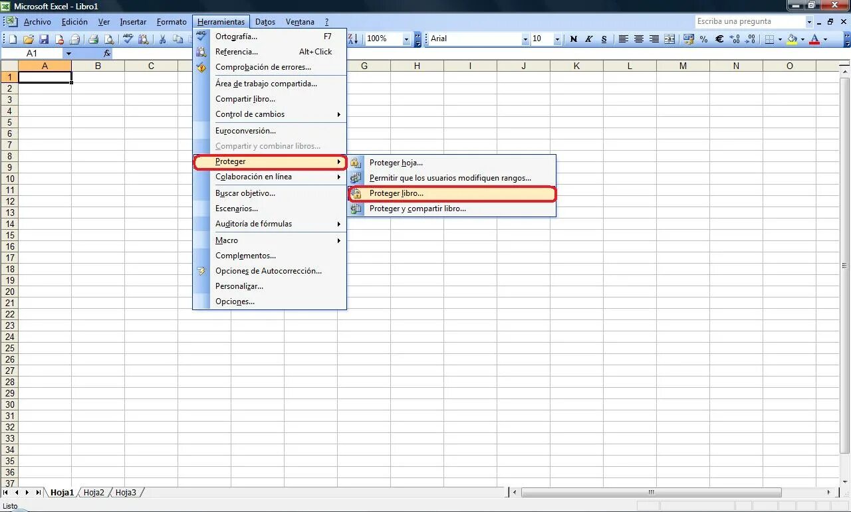Apply percent style formatting
Viewport: 851px width, 512px height.
pyautogui.click(x=705, y=39)
